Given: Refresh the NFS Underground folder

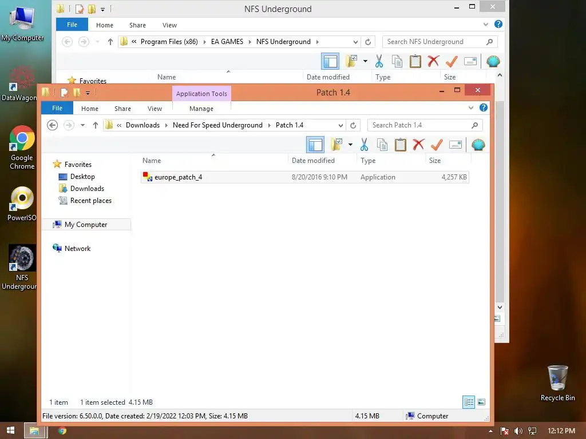Looking at the screenshot, I should pyautogui.click(x=368, y=42).
